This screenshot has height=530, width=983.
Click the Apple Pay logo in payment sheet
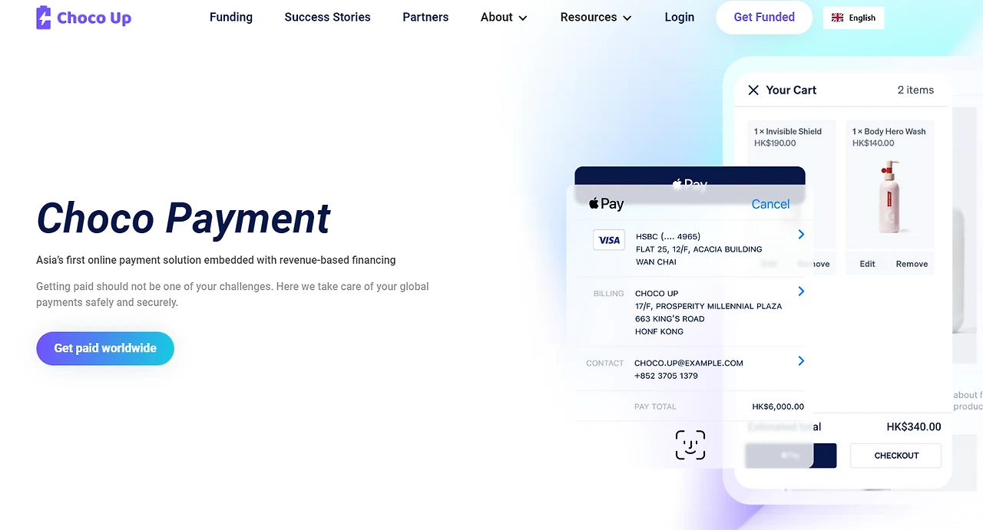click(x=606, y=204)
